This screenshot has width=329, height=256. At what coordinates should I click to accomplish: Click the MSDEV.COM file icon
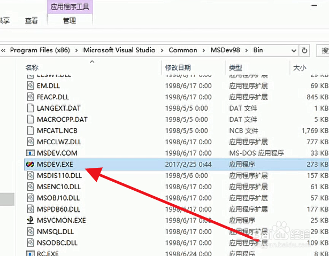click(x=30, y=153)
